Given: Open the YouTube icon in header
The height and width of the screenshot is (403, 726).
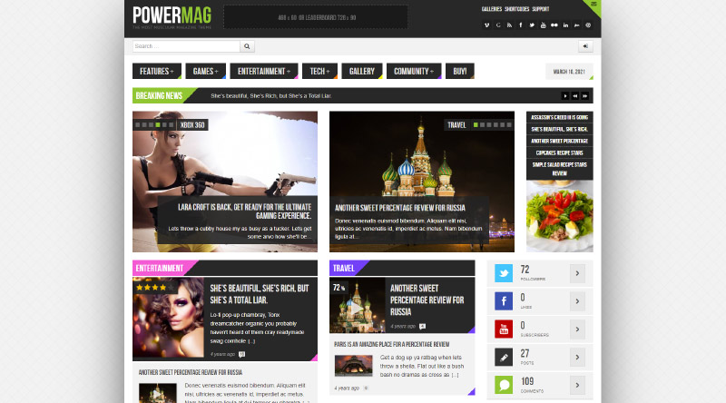Looking at the screenshot, I should tap(543, 25).
